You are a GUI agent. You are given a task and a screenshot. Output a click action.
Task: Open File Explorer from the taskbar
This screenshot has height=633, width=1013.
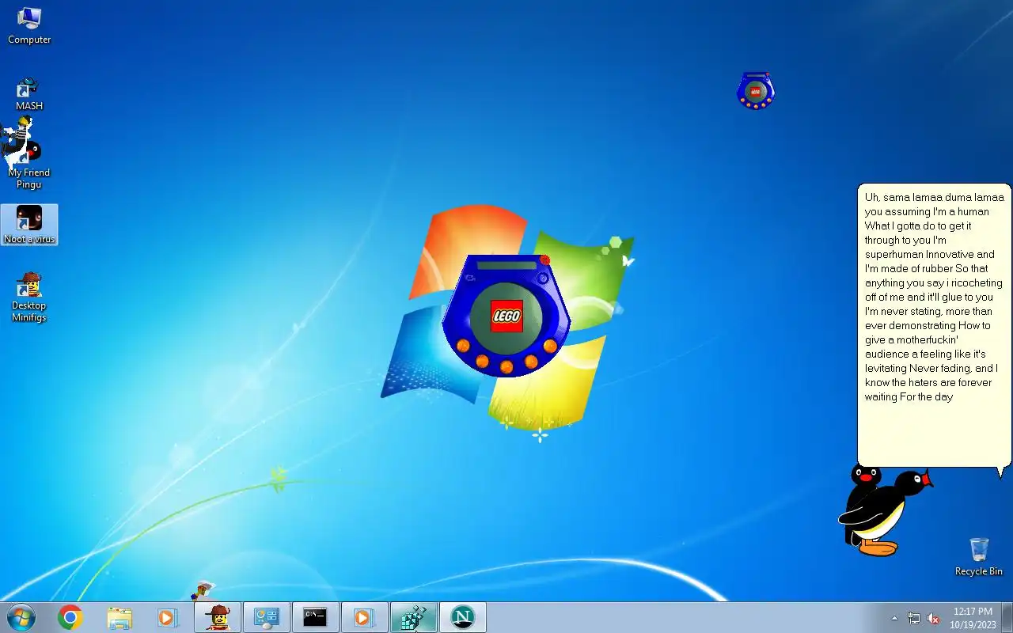120,617
